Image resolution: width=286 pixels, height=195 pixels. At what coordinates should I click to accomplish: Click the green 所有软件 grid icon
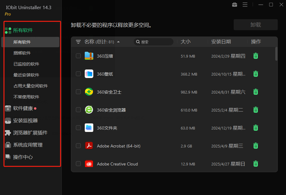tap(8, 30)
